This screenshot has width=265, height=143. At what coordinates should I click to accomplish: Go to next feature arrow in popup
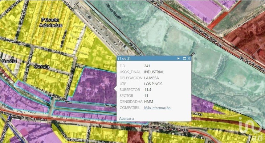tap(178, 58)
